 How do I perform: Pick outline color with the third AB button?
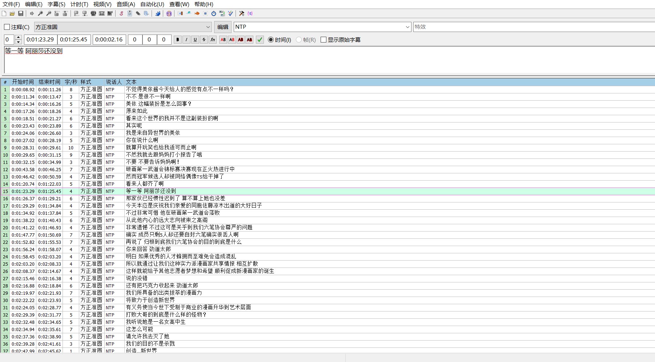pos(241,40)
